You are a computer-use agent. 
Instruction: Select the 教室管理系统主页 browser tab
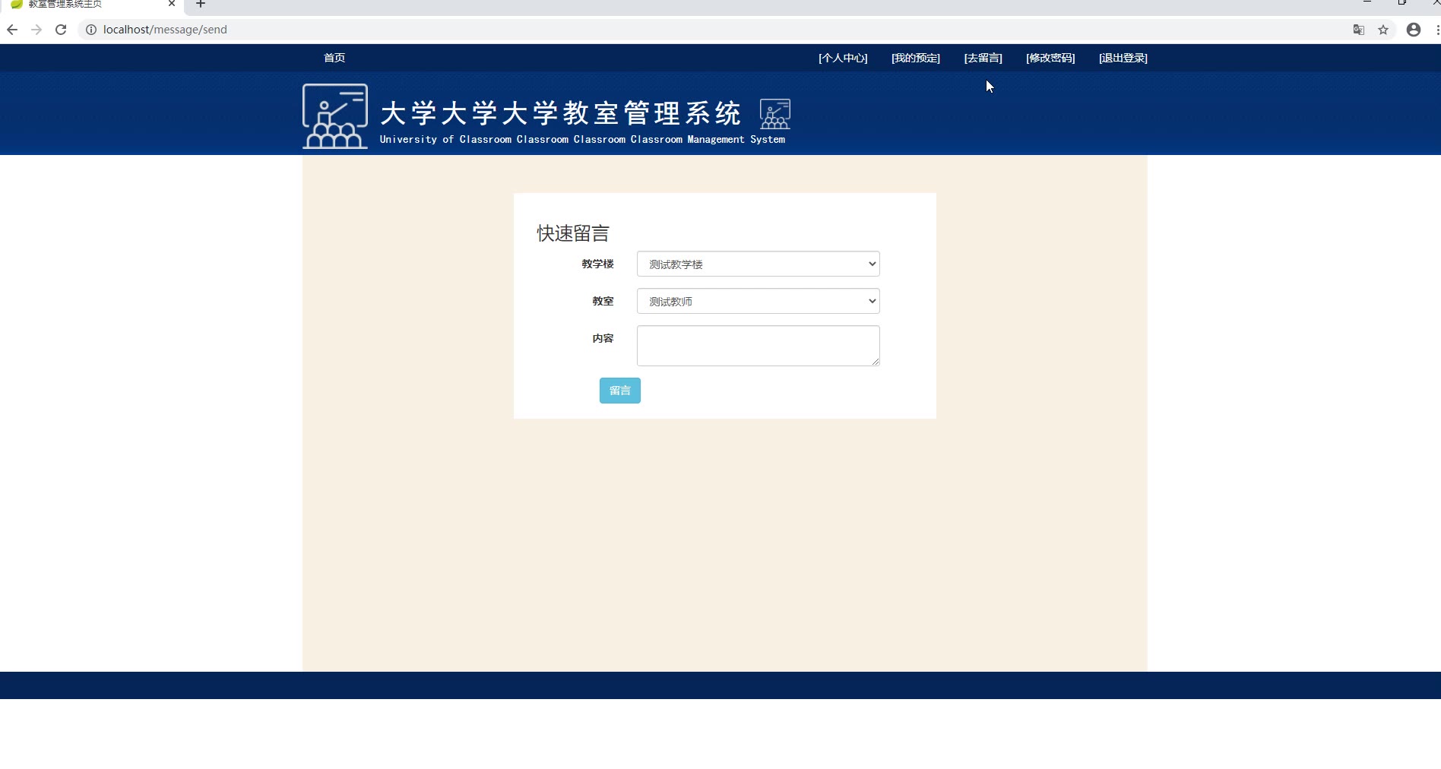(x=91, y=5)
